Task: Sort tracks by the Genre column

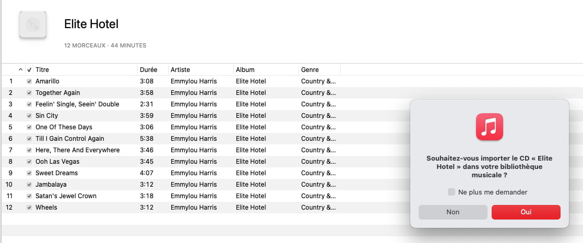Action: click(x=320, y=69)
